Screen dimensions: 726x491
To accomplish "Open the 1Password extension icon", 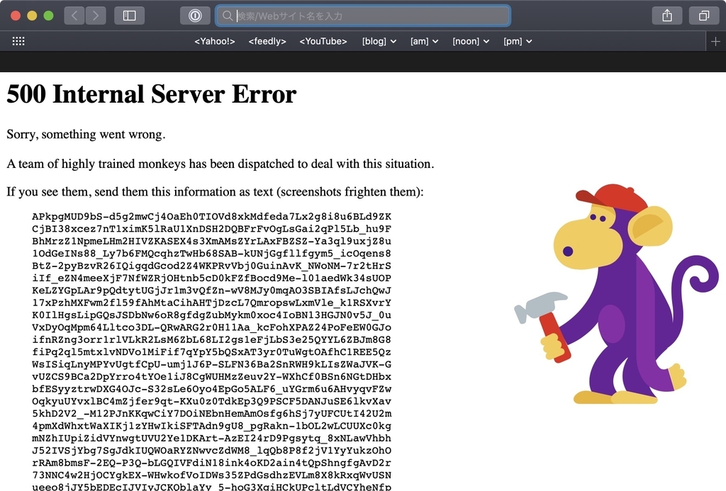I will click(x=195, y=16).
